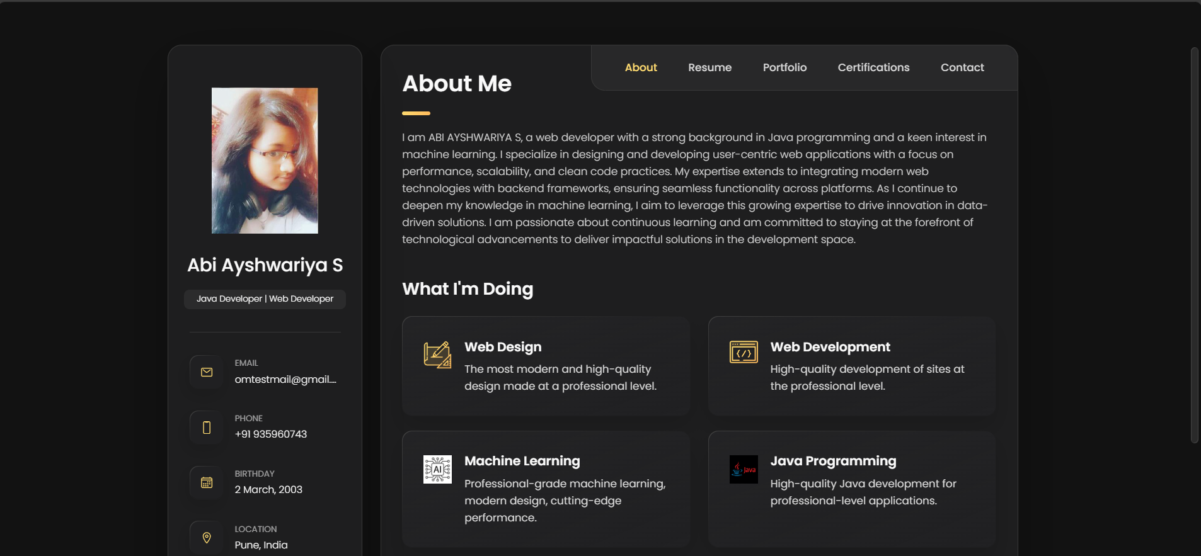The width and height of the screenshot is (1201, 556).
Task: Click the email envelope icon
Action: [x=206, y=372]
